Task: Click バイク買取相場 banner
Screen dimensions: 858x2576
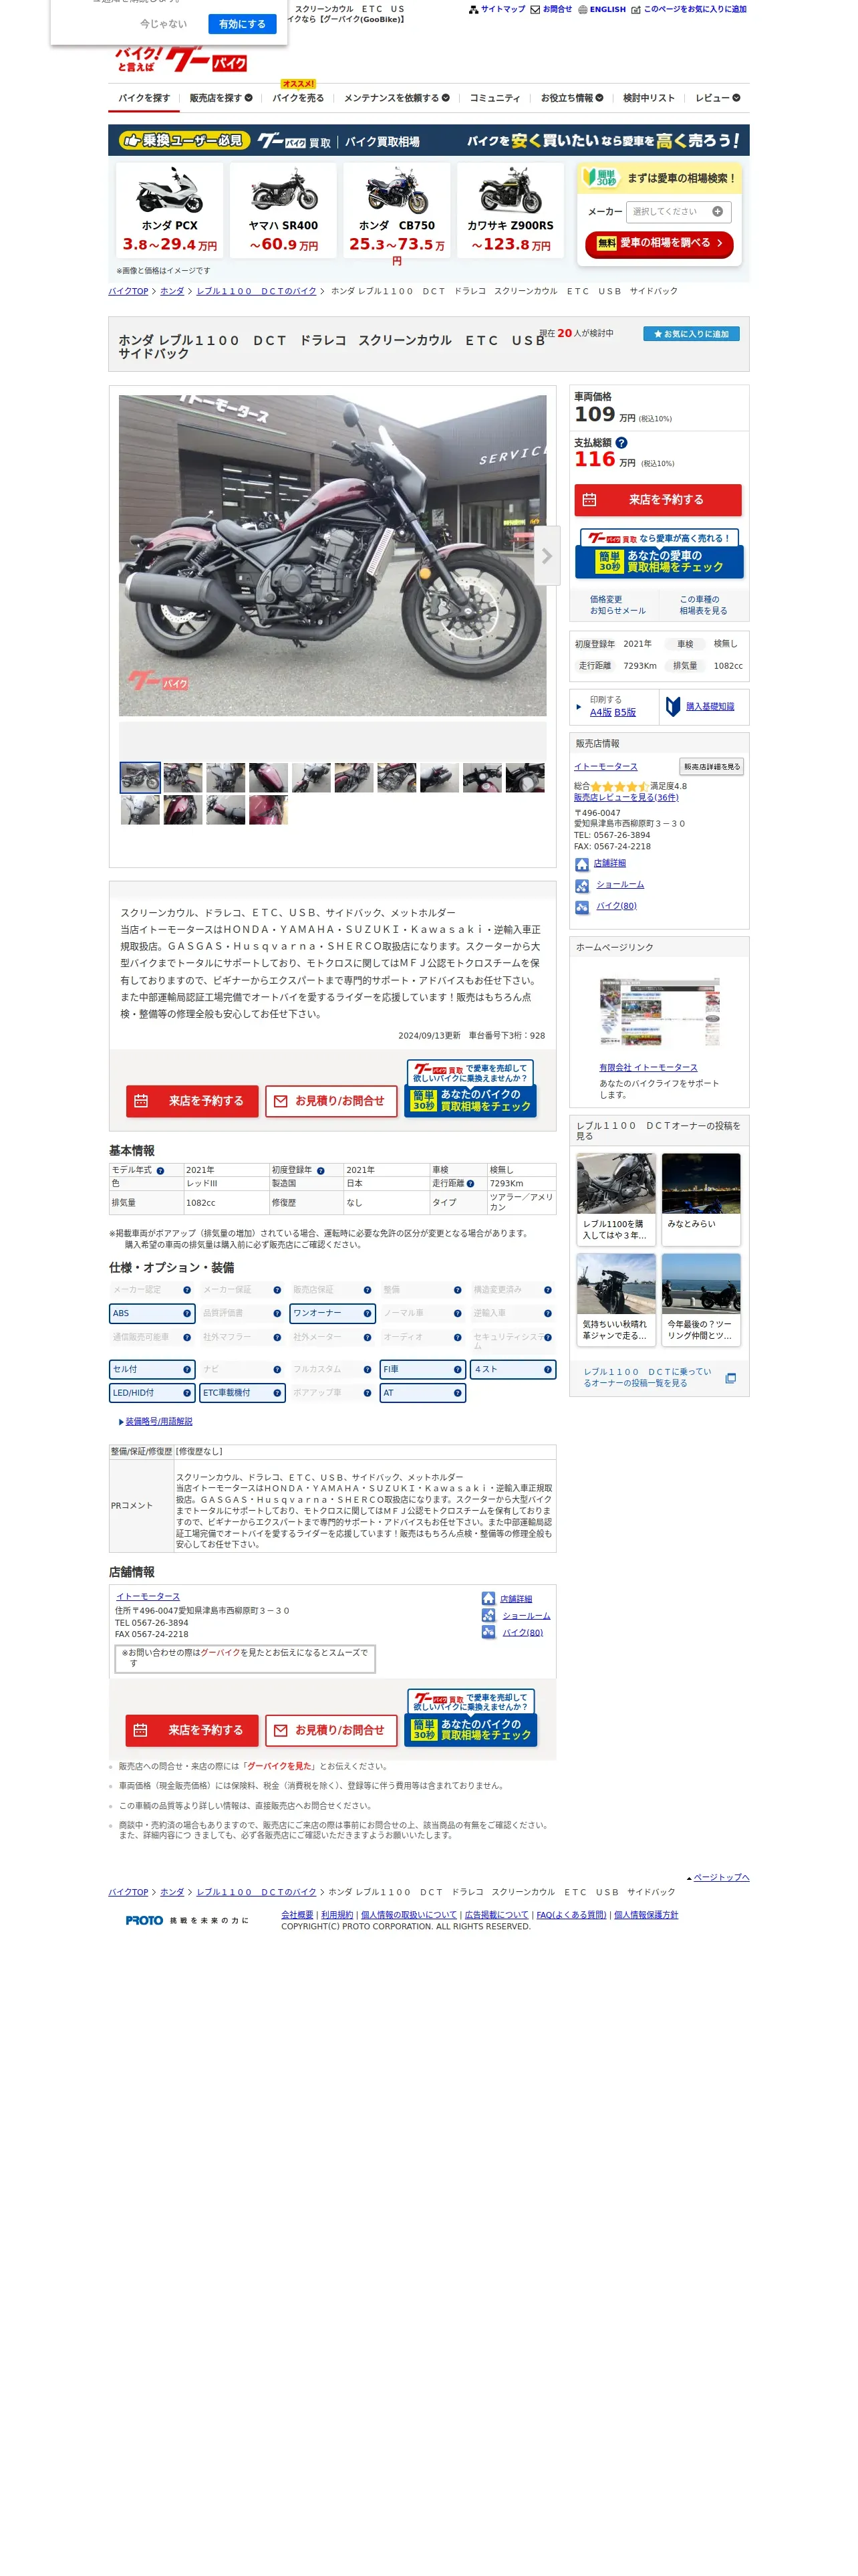Action: pyautogui.click(x=428, y=140)
